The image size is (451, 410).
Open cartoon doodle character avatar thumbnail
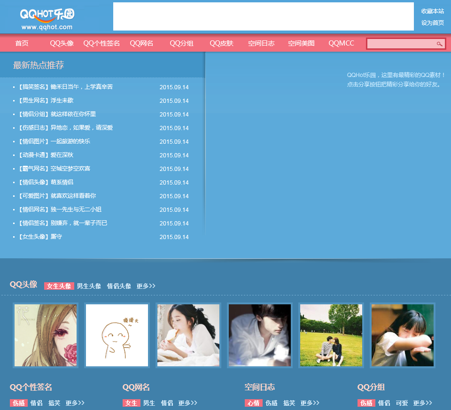pyautogui.click(x=117, y=335)
